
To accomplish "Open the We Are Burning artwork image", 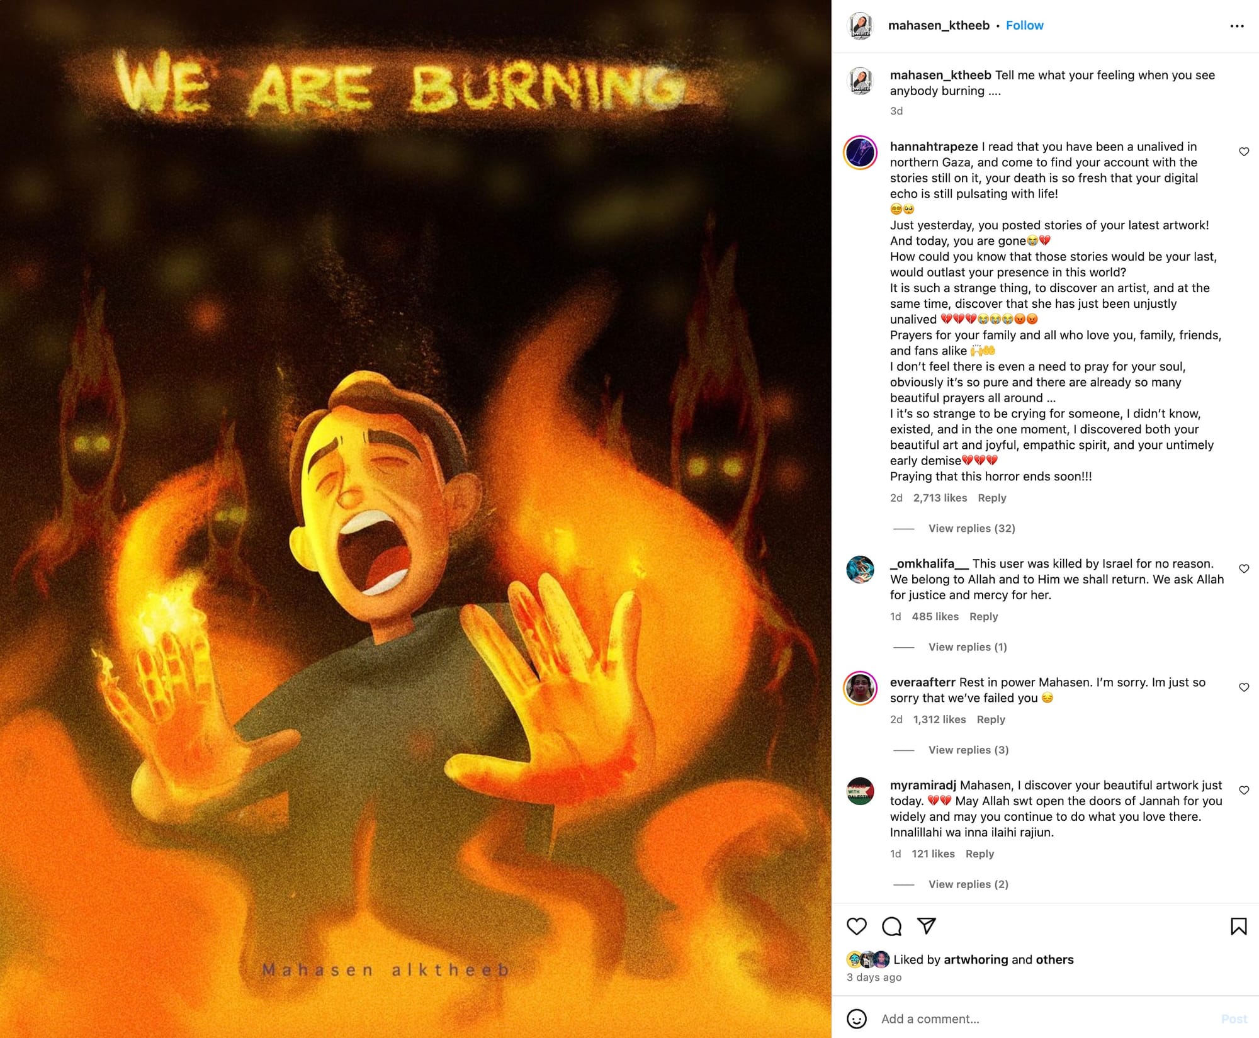I will (415, 519).
